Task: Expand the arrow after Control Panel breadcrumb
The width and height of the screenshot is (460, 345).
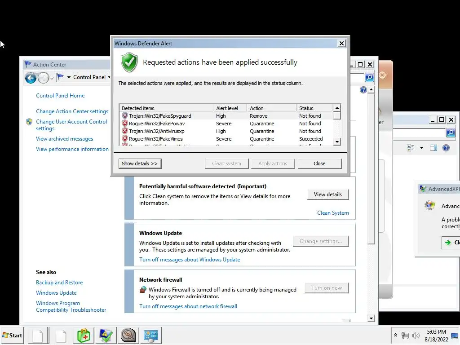Action: click(x=109, y=77)
